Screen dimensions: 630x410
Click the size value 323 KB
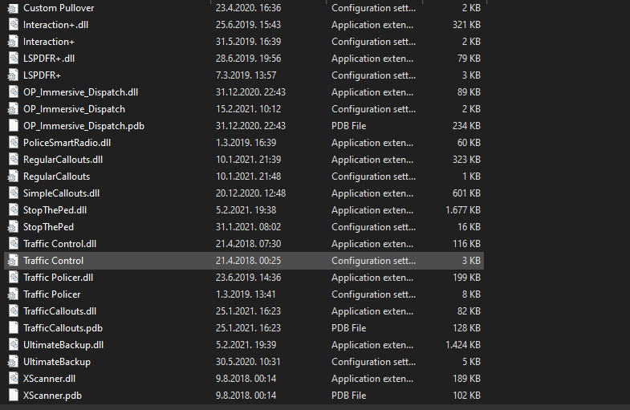[x=466, y=160]
